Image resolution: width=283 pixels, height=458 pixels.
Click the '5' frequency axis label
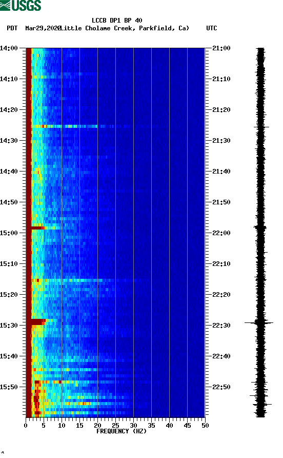(44, 426)
